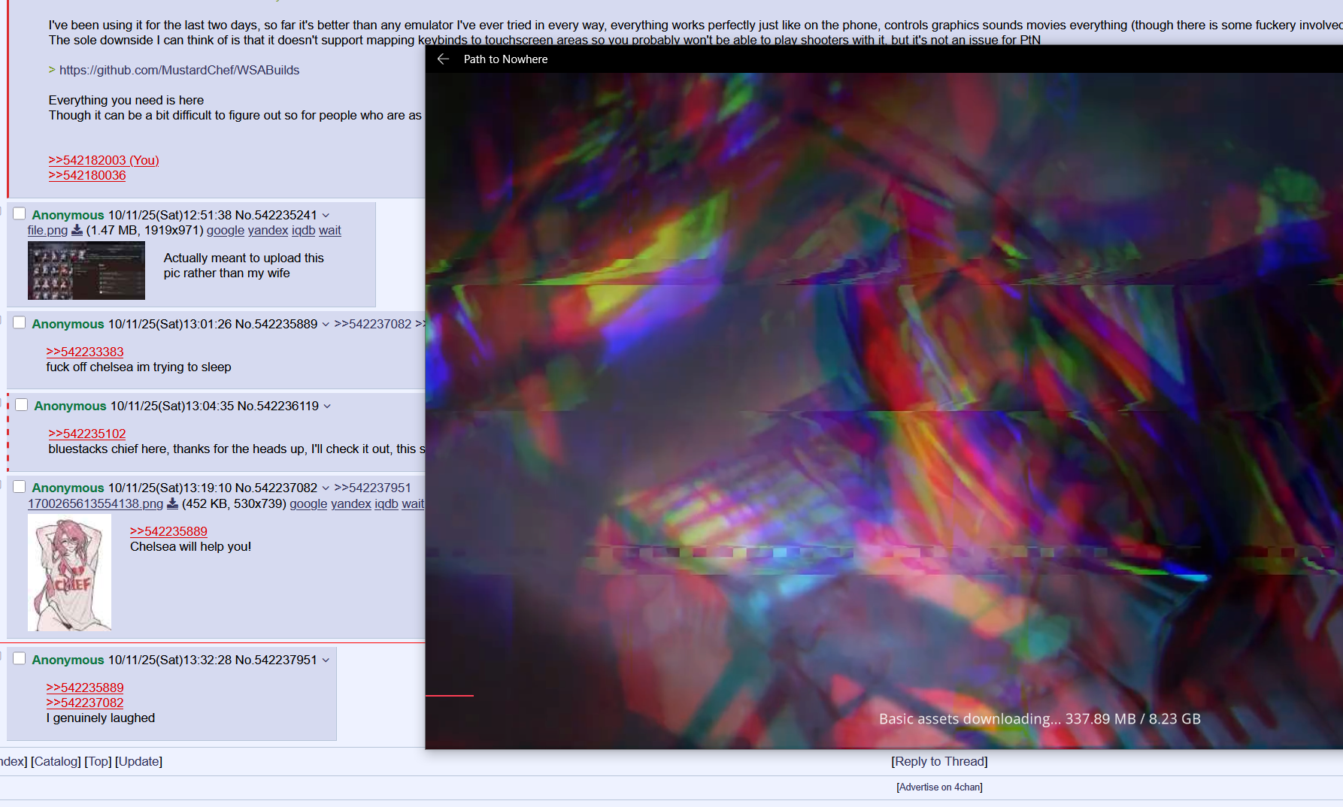Tick the checkbox for post No.542235241
Viewport: 1343px width, 807px height.
20,214
